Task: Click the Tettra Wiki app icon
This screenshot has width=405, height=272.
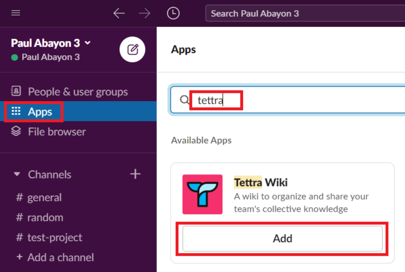Action: (202, 194)
